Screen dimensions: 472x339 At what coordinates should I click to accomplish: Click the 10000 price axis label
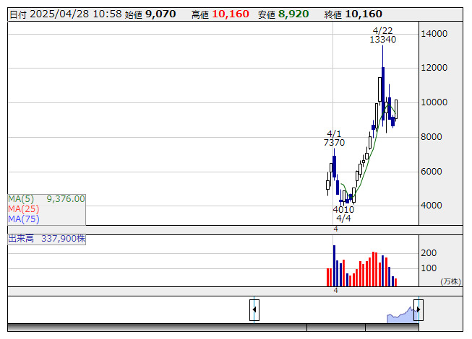point(434,102)
